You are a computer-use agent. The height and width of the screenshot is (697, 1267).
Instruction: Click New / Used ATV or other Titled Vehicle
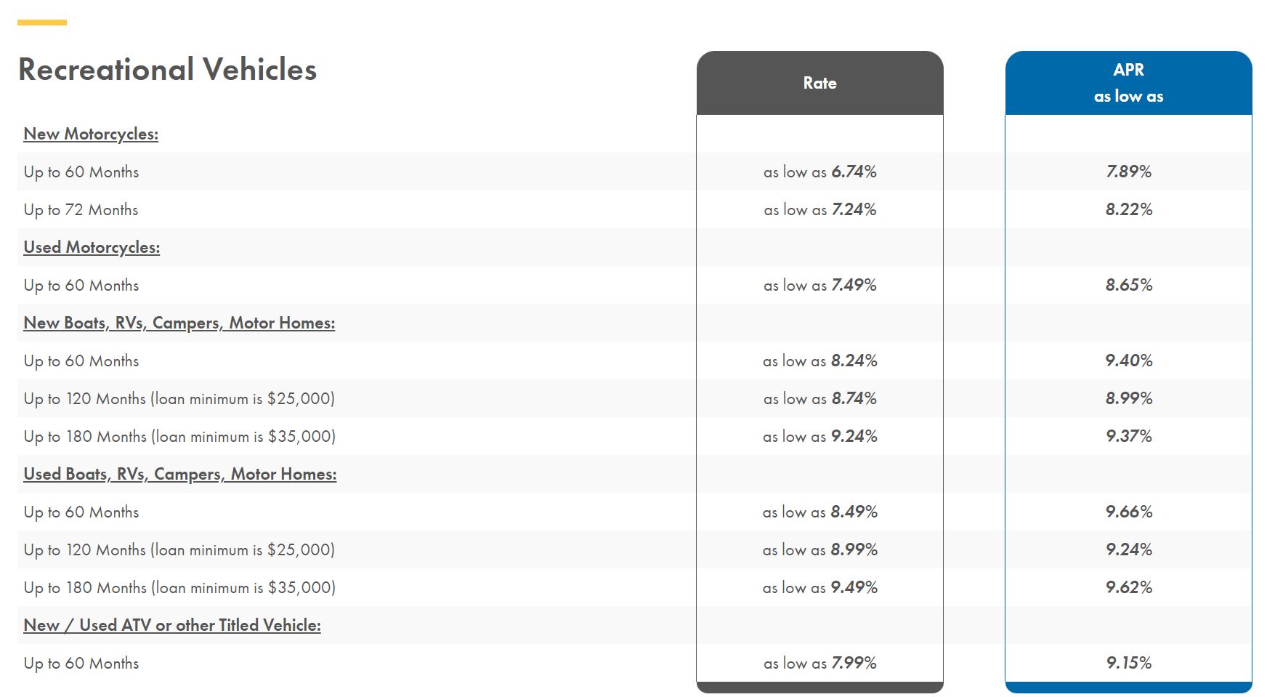(172, 625)
